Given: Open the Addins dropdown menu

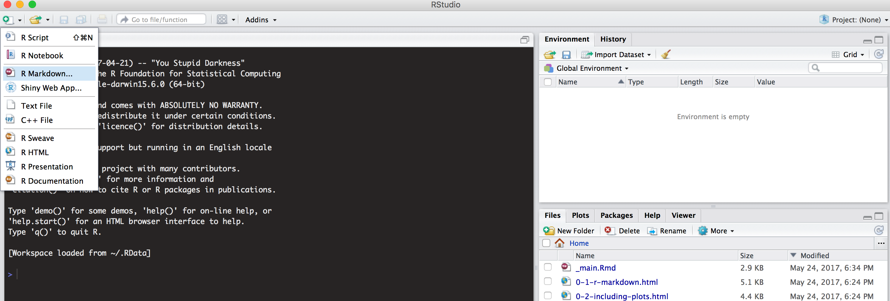Looking at the screenshot, I should click(261, 20).
